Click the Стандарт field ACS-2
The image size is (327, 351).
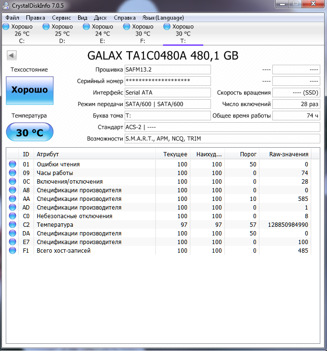(222, 127)
